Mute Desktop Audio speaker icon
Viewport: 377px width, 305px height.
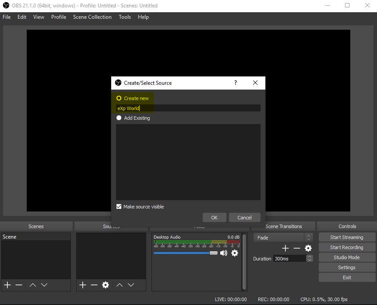coord(224,253)
